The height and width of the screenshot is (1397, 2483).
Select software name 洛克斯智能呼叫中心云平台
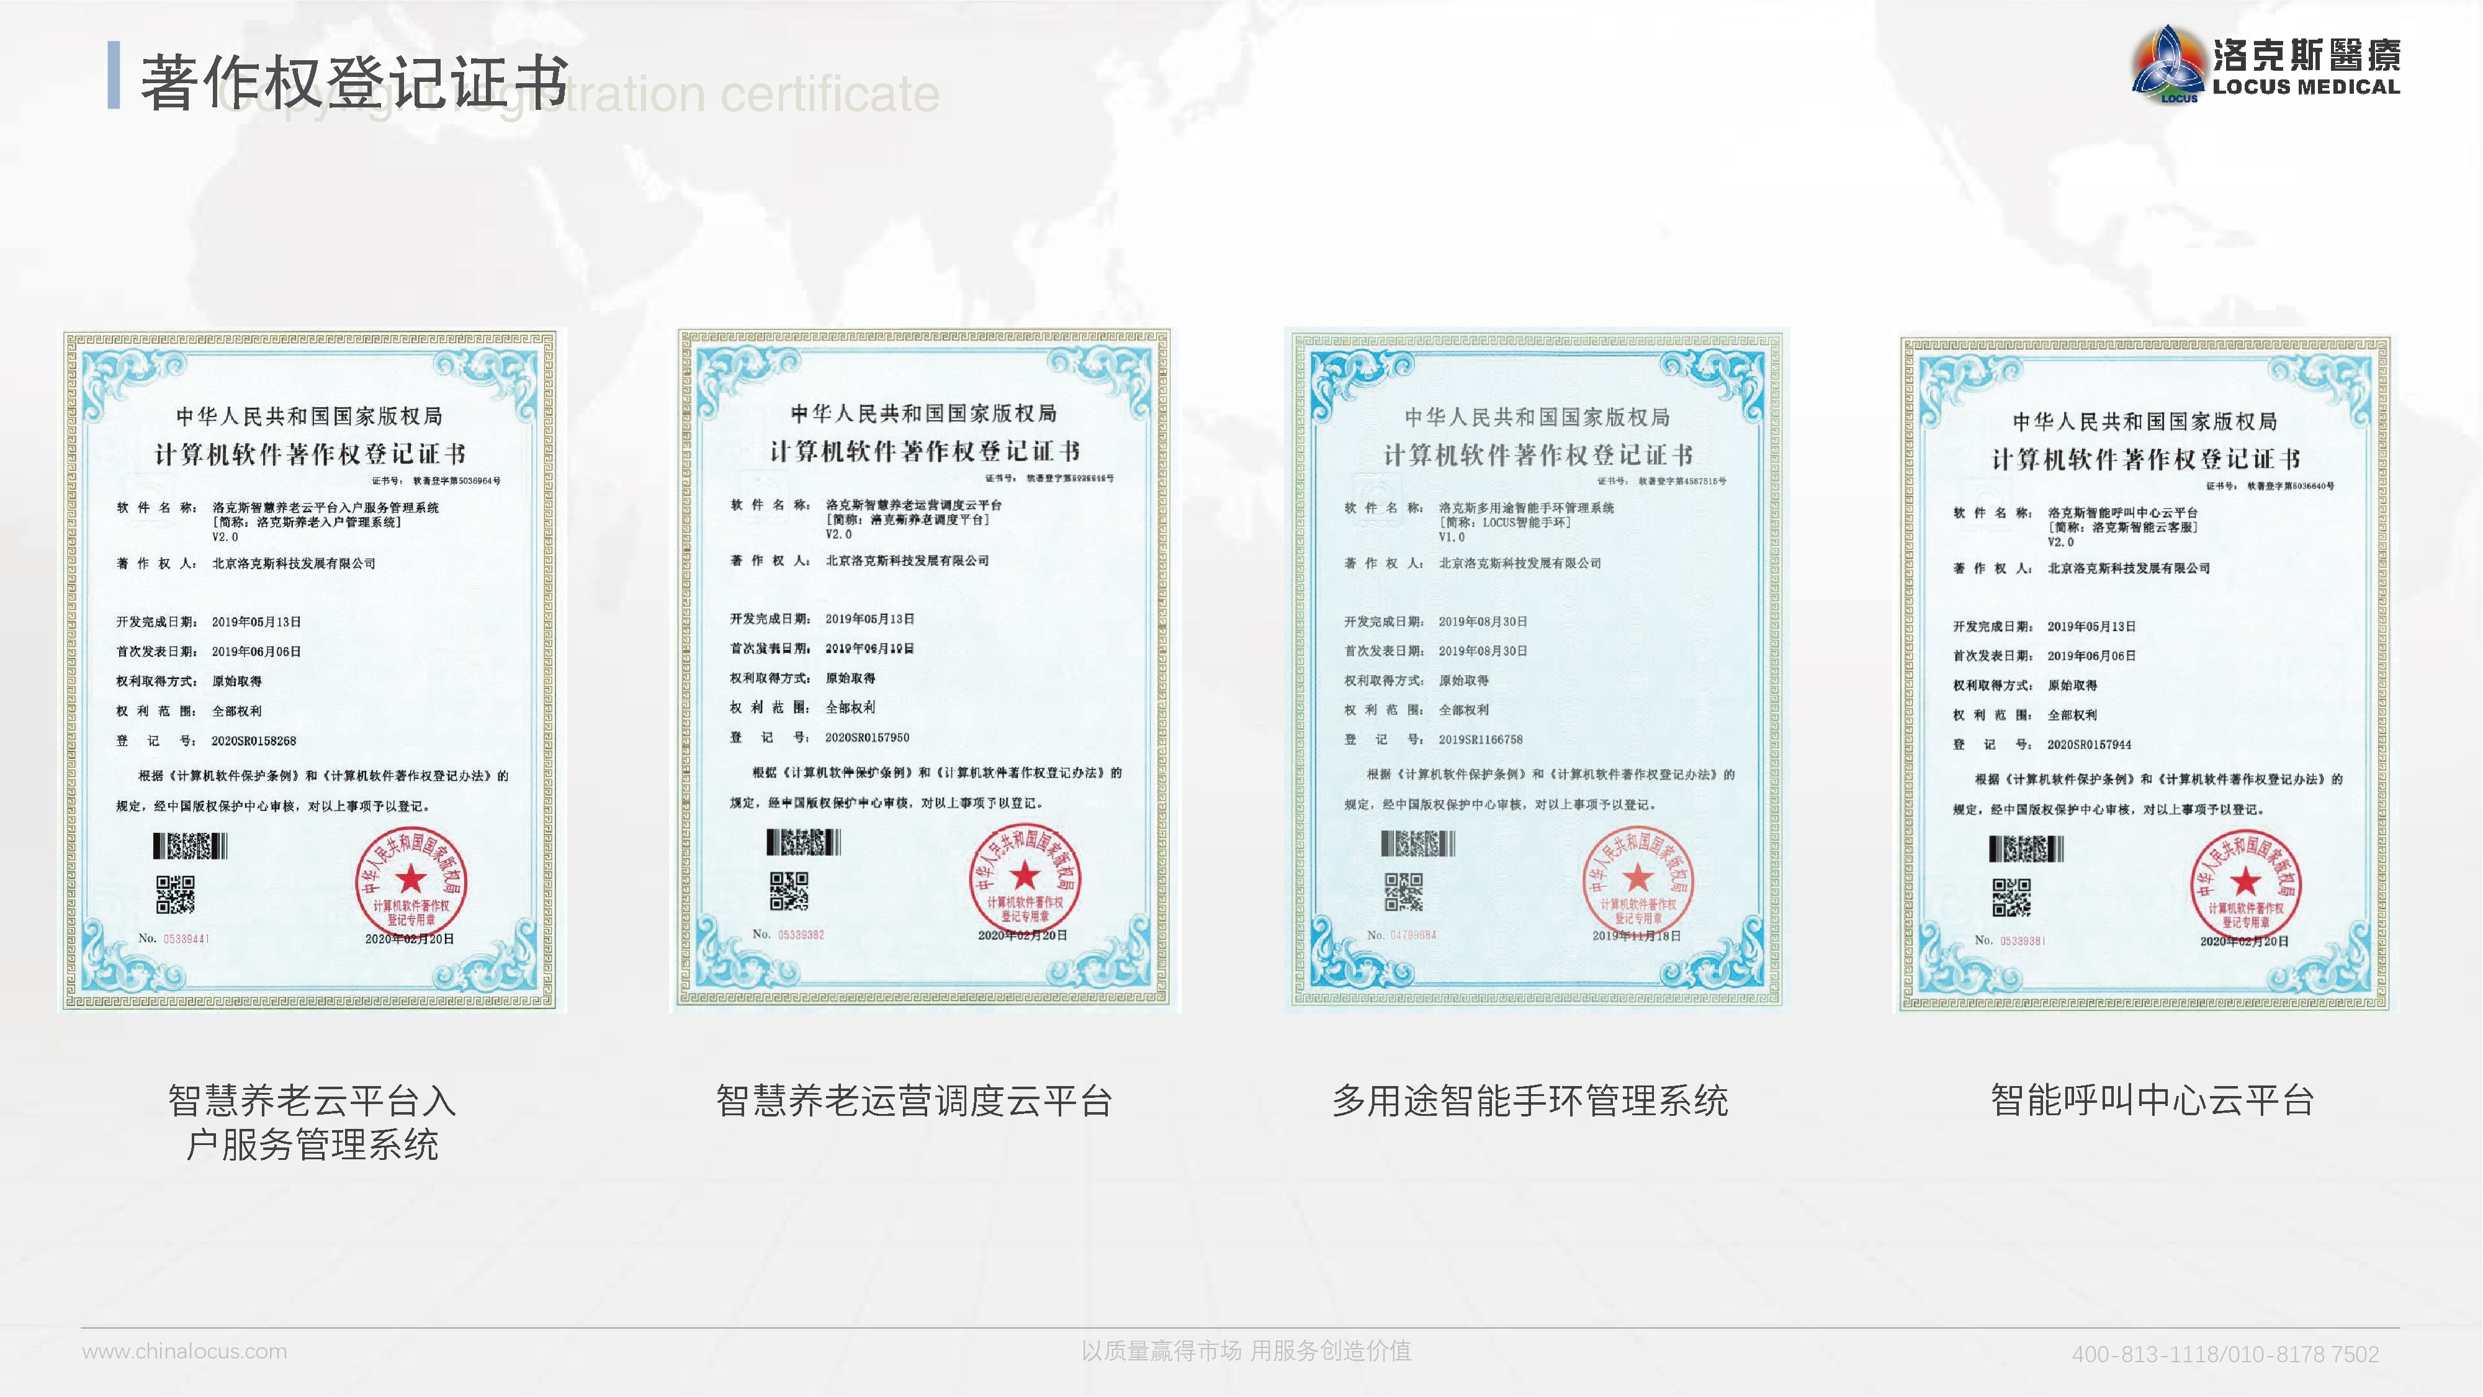(2122, 513)
